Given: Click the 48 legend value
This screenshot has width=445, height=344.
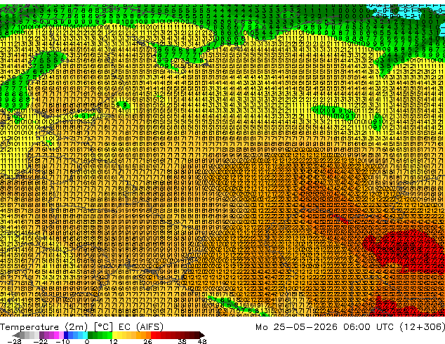Looking at the screenshot, I should pos(202,341).
